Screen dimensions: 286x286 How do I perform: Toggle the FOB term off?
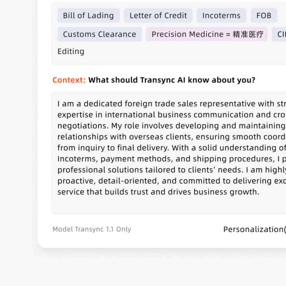pyautogui.click(x=264, y=15)
